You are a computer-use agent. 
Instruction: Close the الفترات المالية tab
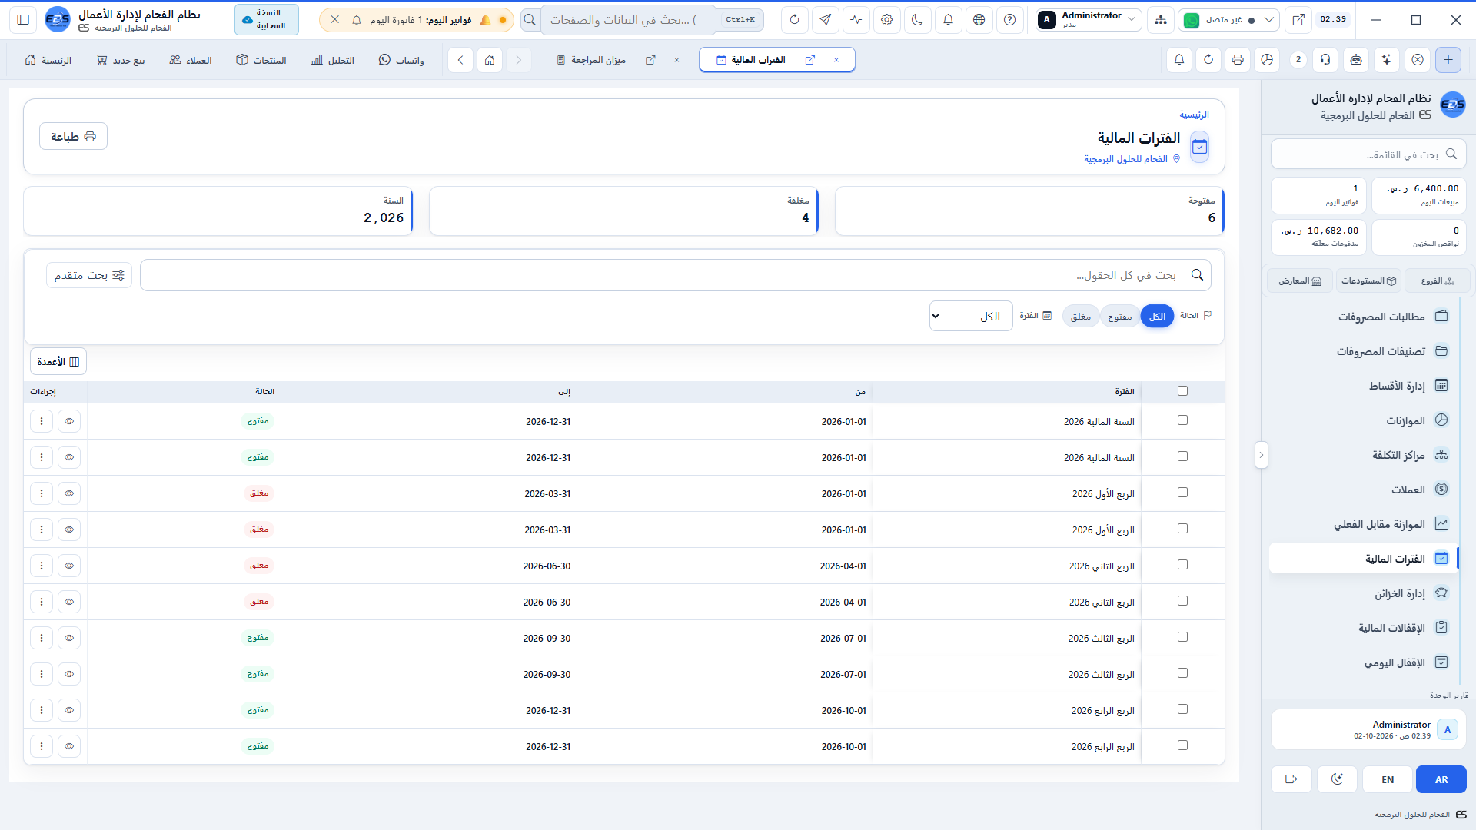[836, 60]
